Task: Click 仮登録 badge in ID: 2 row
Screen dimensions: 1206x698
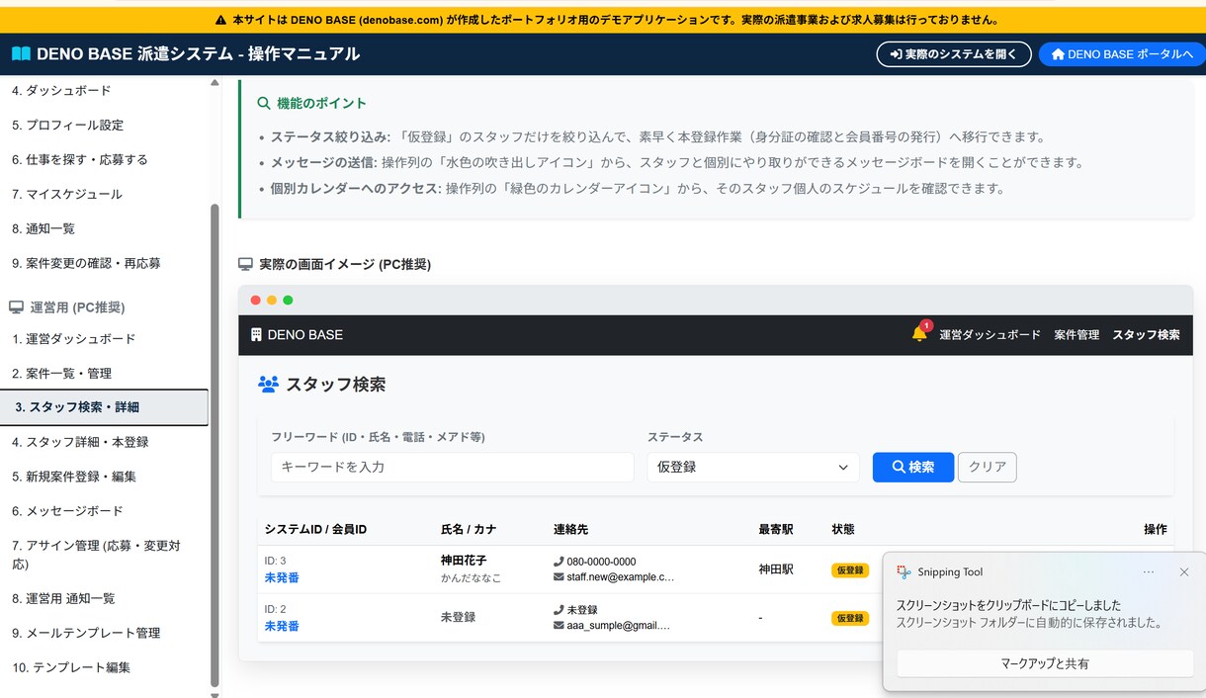Action: pos(850,618)
